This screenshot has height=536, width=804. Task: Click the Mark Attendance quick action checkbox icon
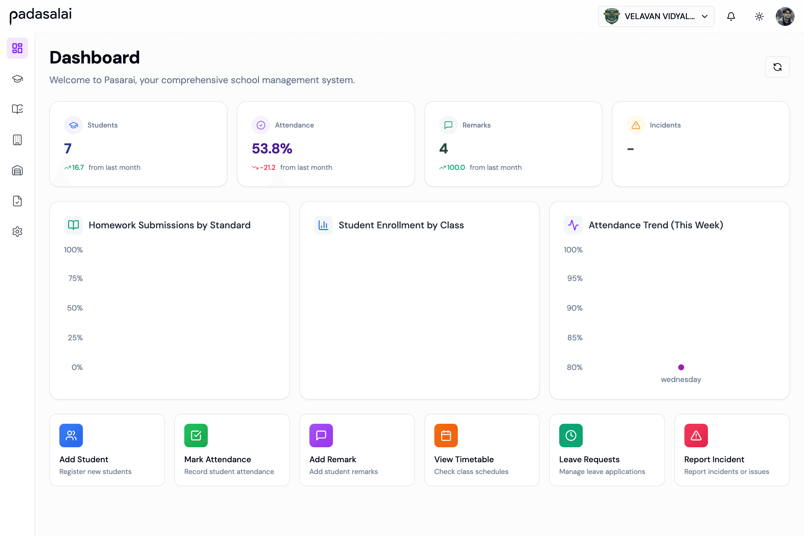coord(195,435)
